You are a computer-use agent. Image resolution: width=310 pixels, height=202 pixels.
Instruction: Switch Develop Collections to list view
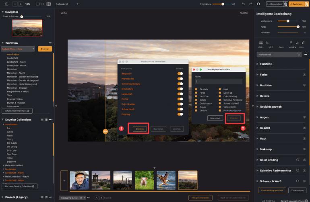point(46,120)
